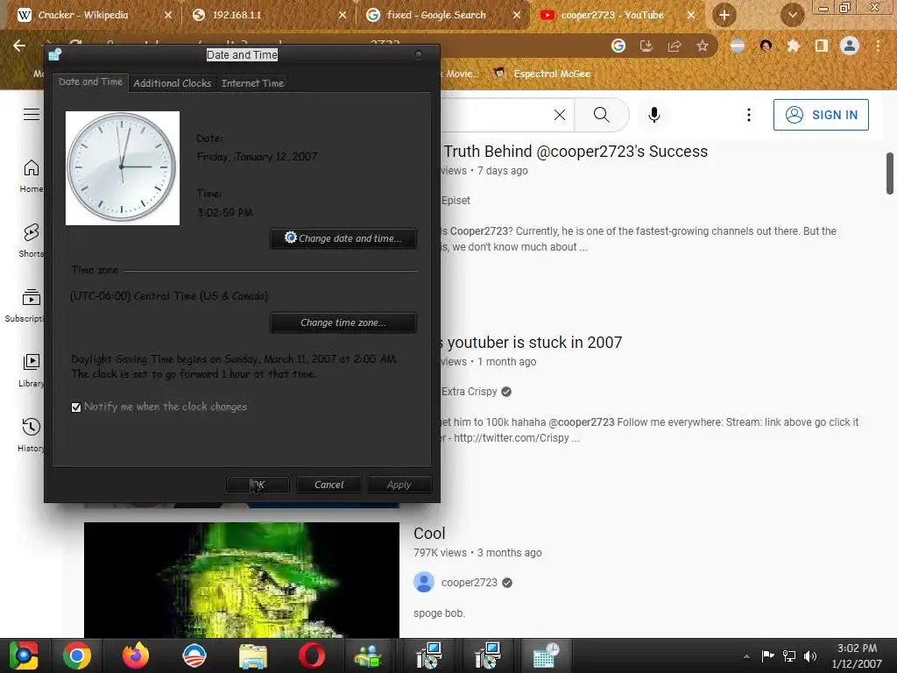The height and width of the screenshot is (673, 897).
Task: Open Firefox from the taskbar
Action: coord(136,655)
